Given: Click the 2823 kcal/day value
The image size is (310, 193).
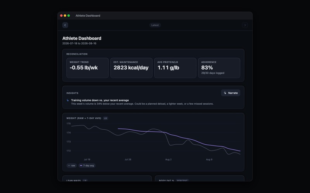Looking at the screenshot, I should click(x=131, y=68).
